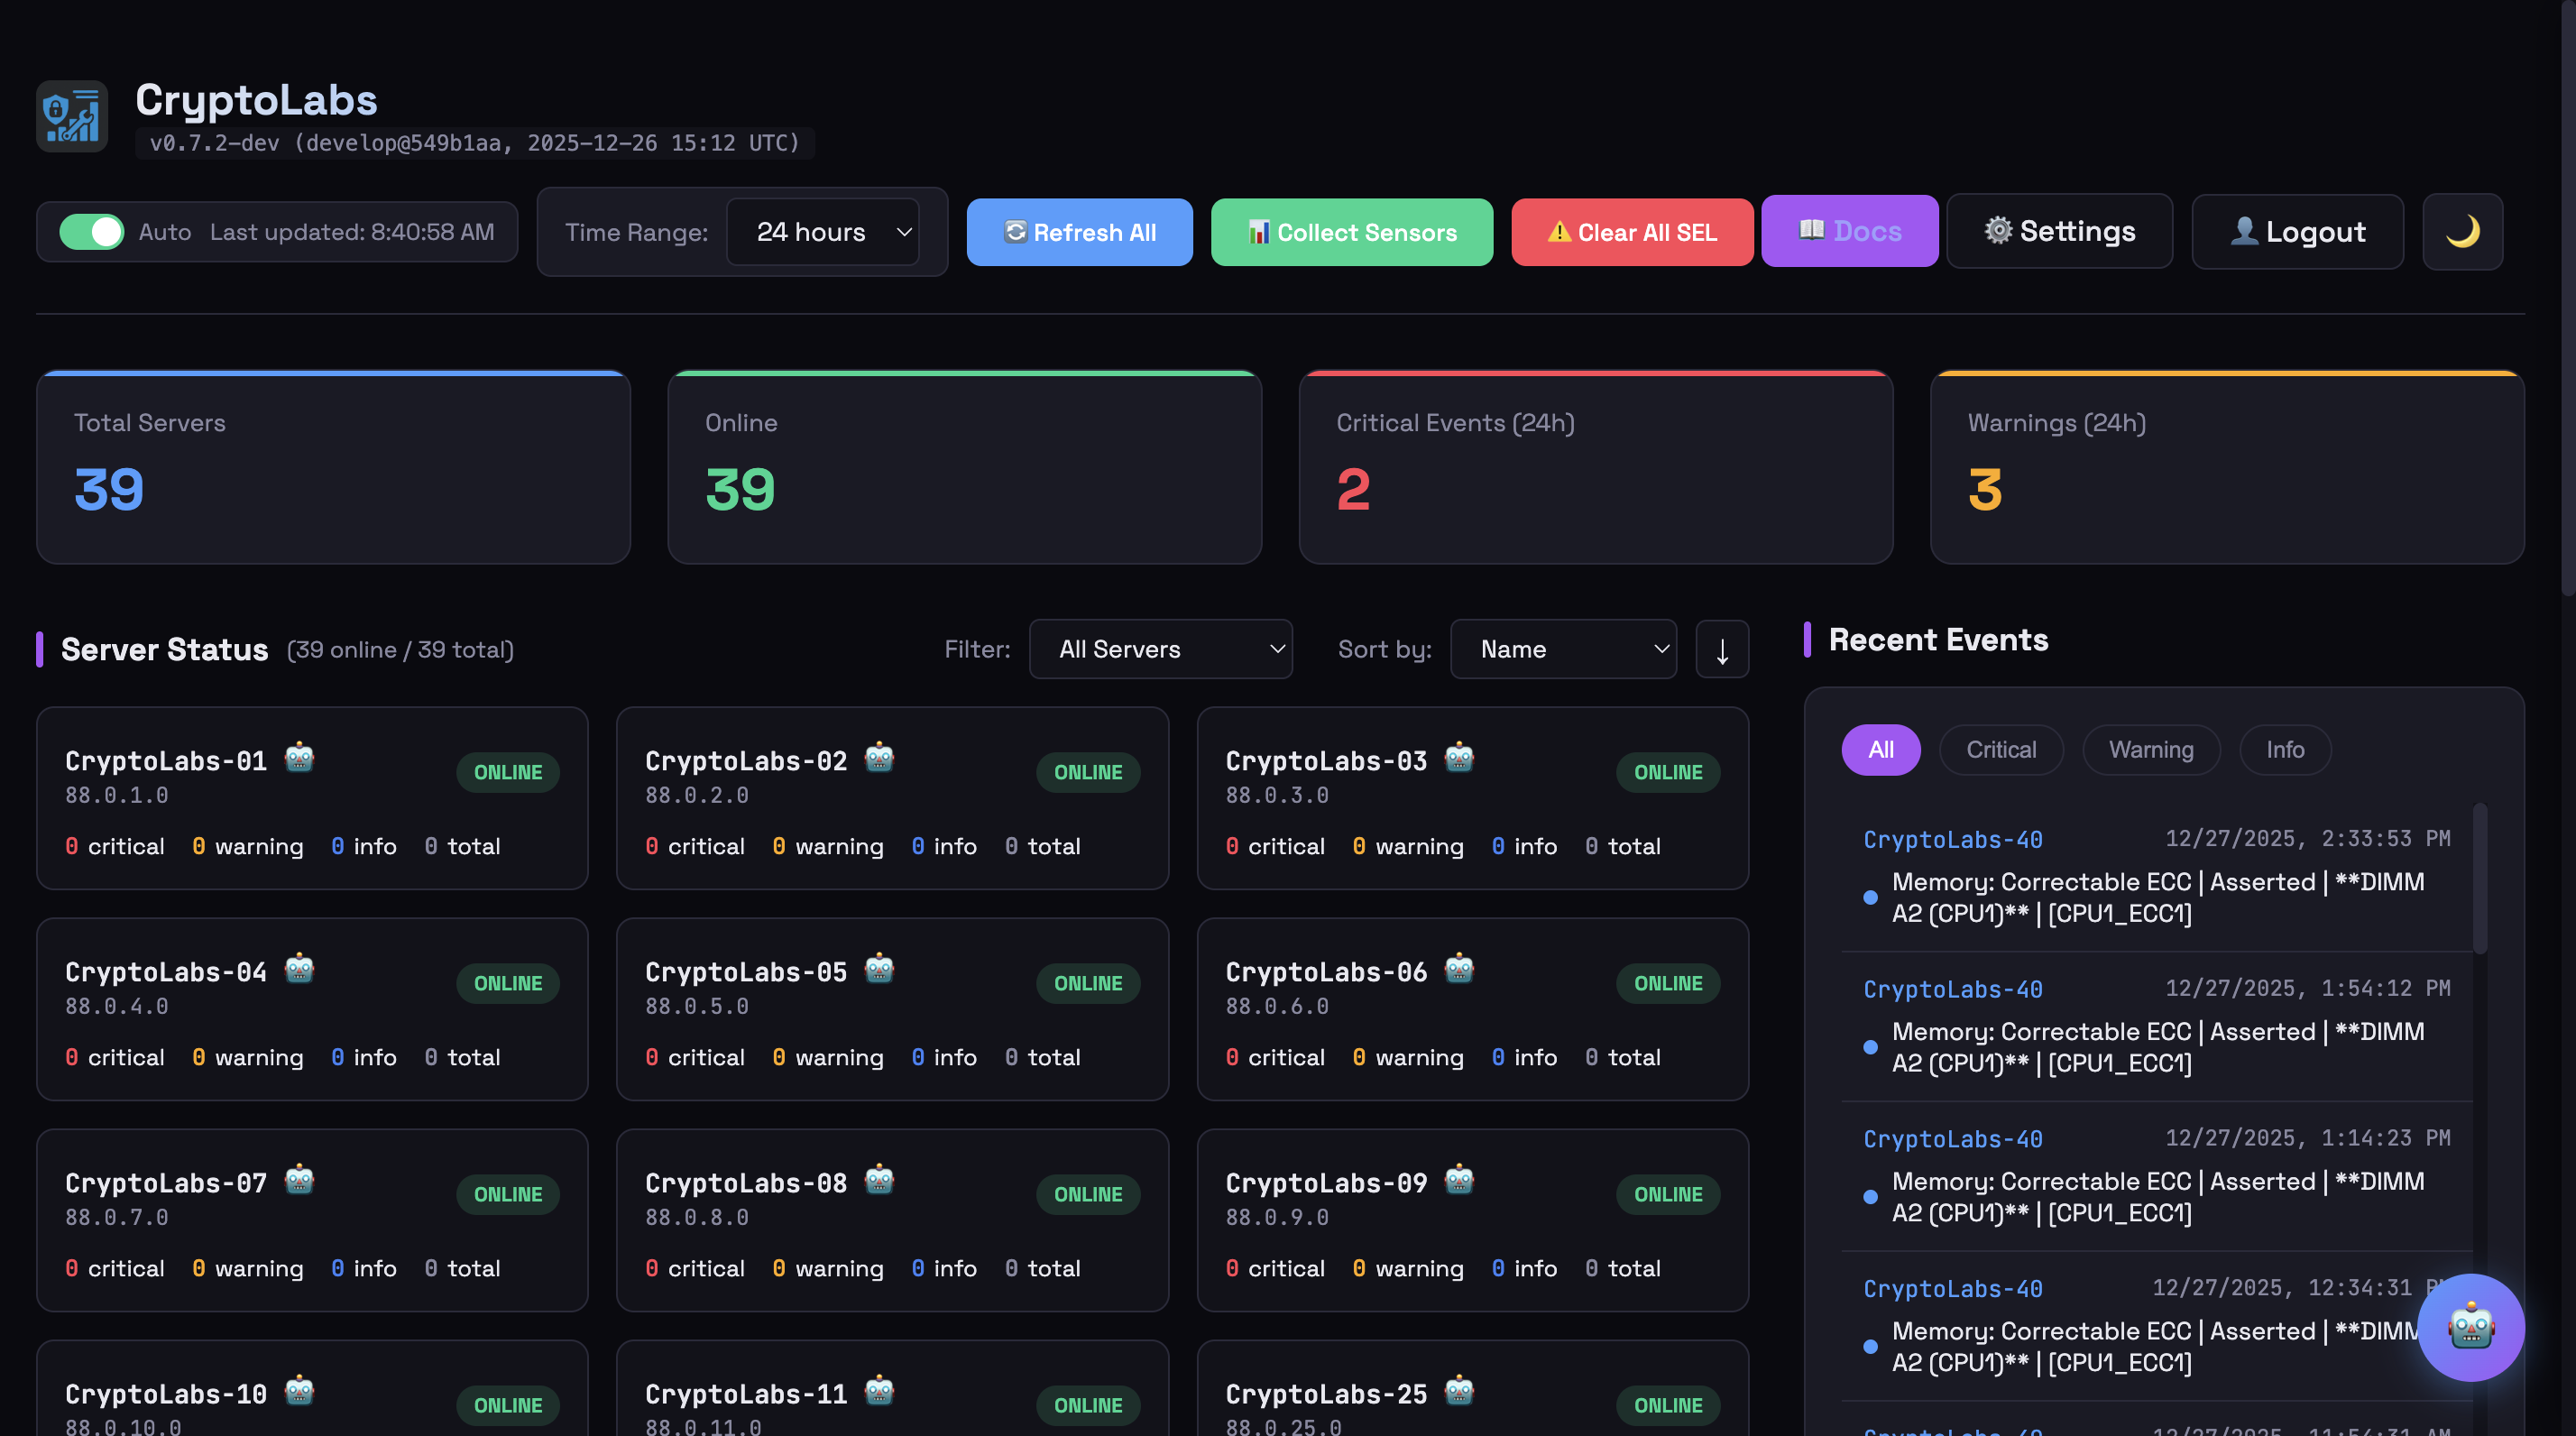Select the All tab in Recent Events
2576x1436 pixels.
[1881, 749]
